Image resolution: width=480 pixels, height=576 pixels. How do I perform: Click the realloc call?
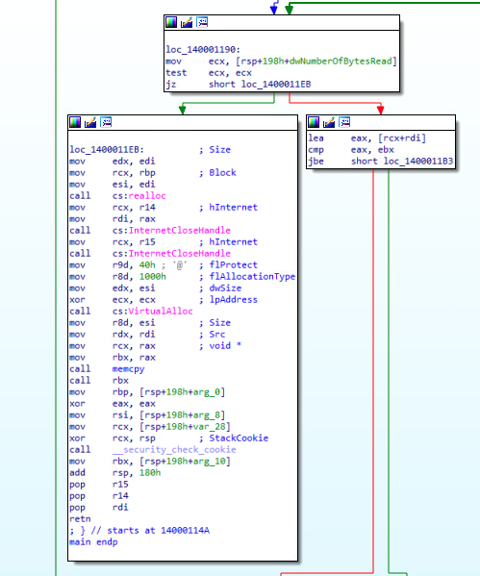pos(147,196)
